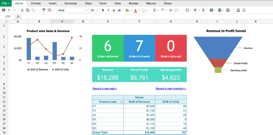Open the font size 10 dropdown

(x=95, y=10)
